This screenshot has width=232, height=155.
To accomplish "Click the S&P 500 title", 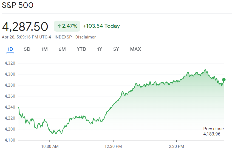I will (x=18, y=5).
